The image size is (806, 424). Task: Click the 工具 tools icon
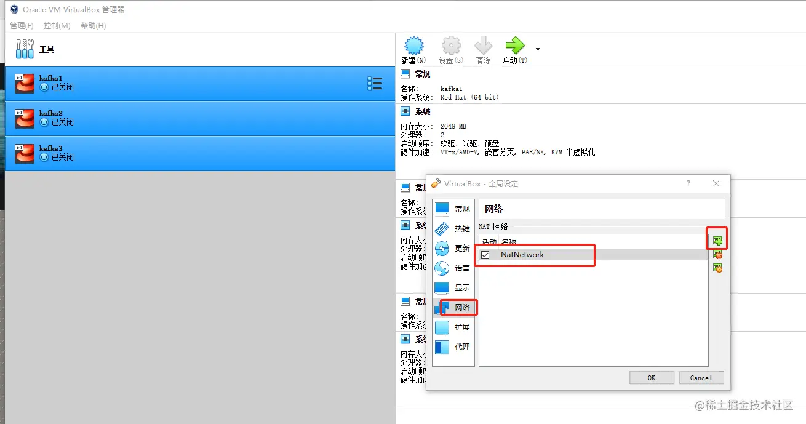click(25, 49)
